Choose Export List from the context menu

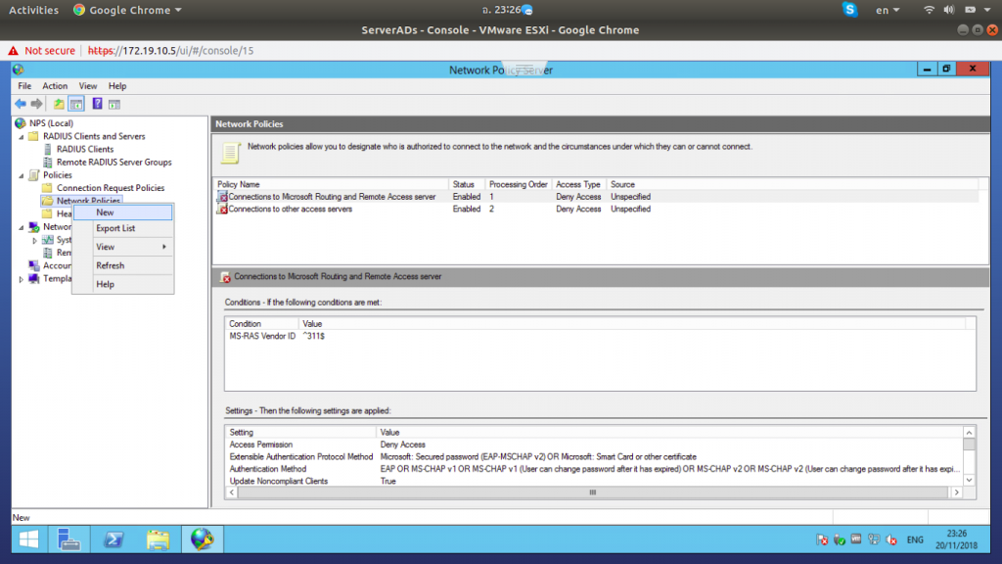point(122,228)
